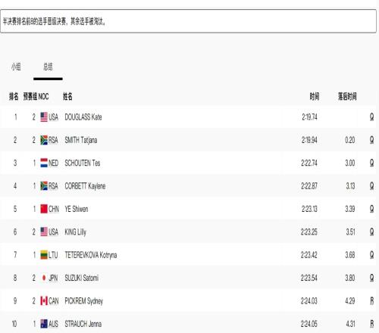Click the Lithuania flag beside TETEREVKOVA Kotryna

(x=44, y=255)
